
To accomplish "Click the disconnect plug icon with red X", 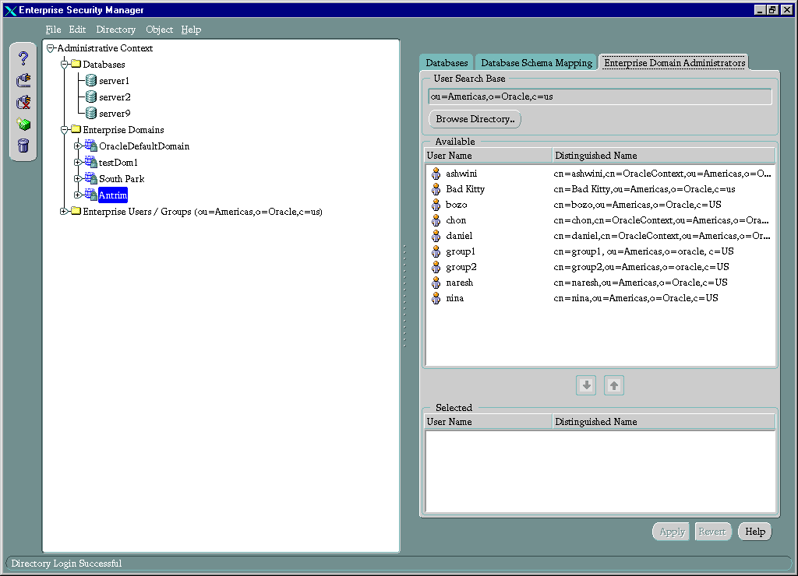I will click(23, 102).
